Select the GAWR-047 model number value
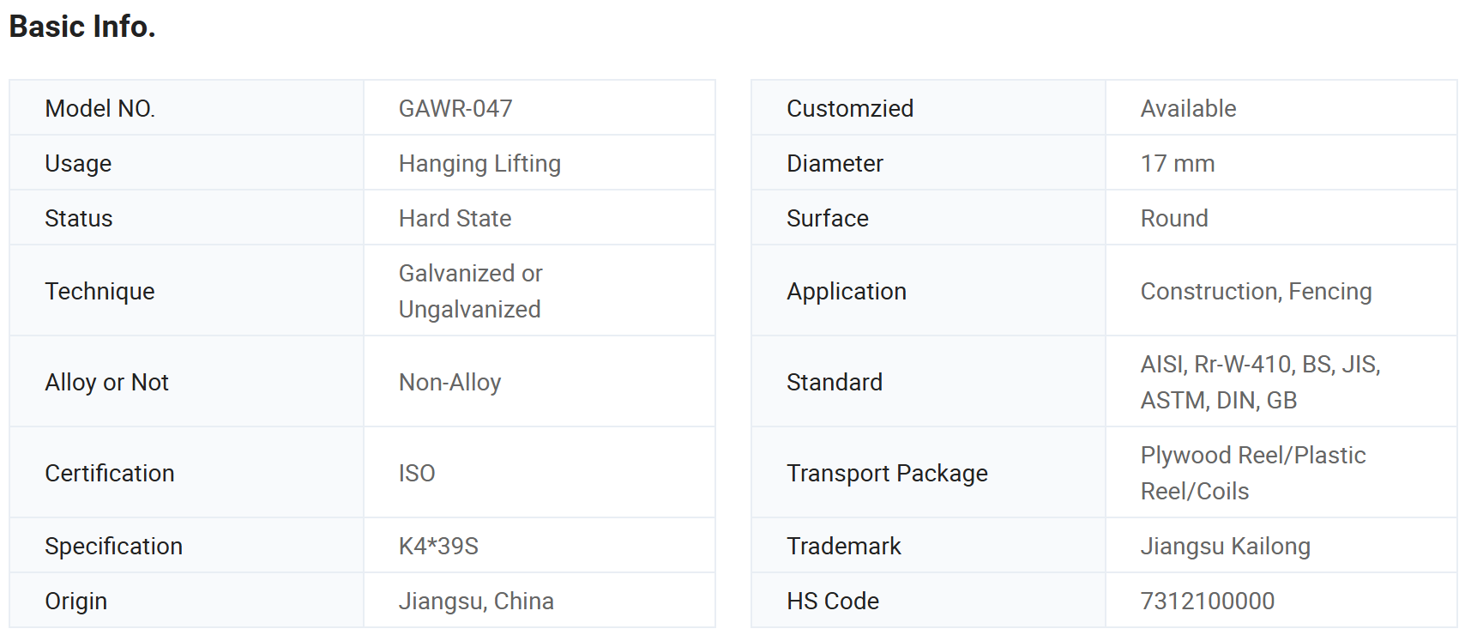1471x641 pixels. pos(455,108)
